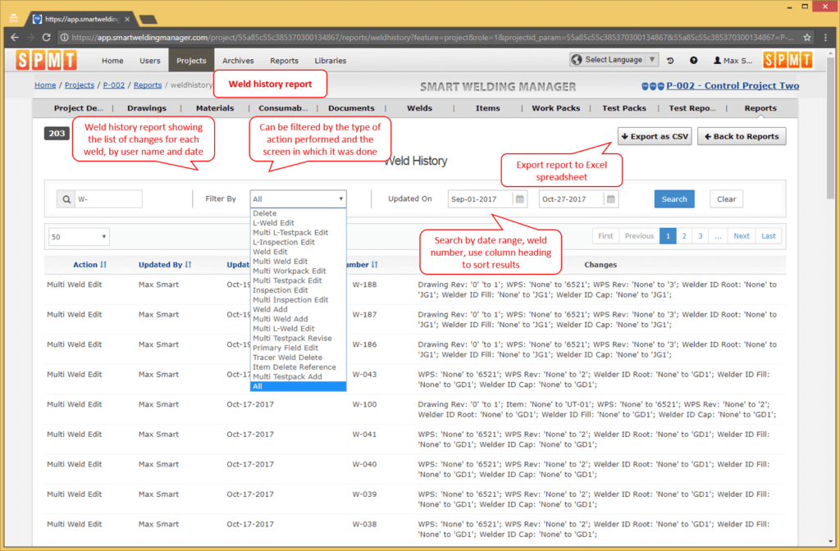Screen dimensions: 840x551
Task: Switch to the Items tab
Action: pyautogui.click(x=487, y=108)
